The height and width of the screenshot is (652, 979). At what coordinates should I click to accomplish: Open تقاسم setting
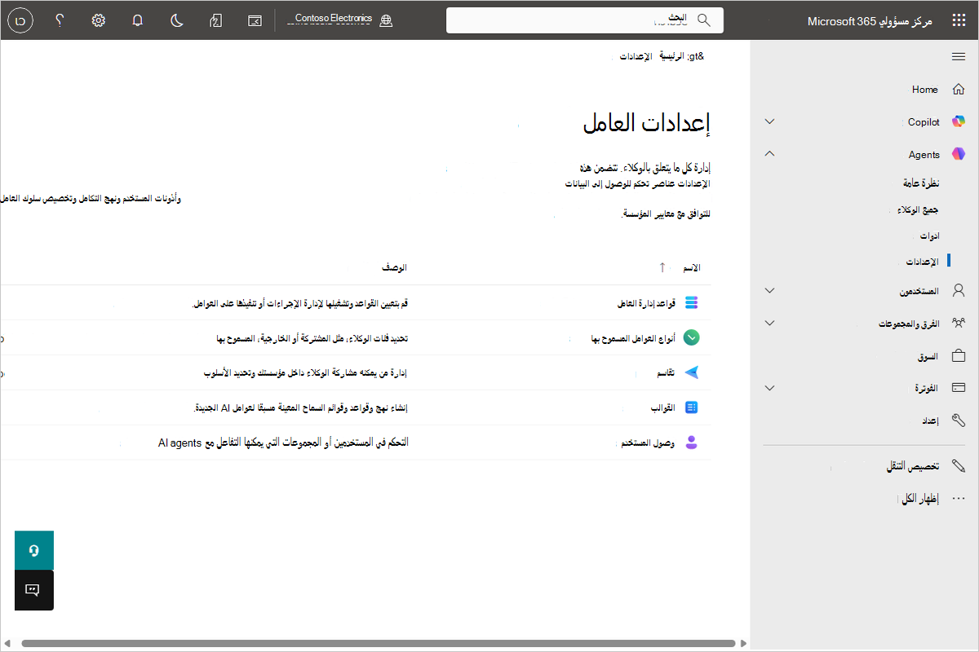[x=667, y=372]
